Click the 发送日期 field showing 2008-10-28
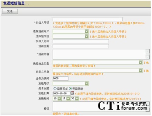Image resolution: width=152 pixels, height=116 pixels. click(x=61, y=93)
